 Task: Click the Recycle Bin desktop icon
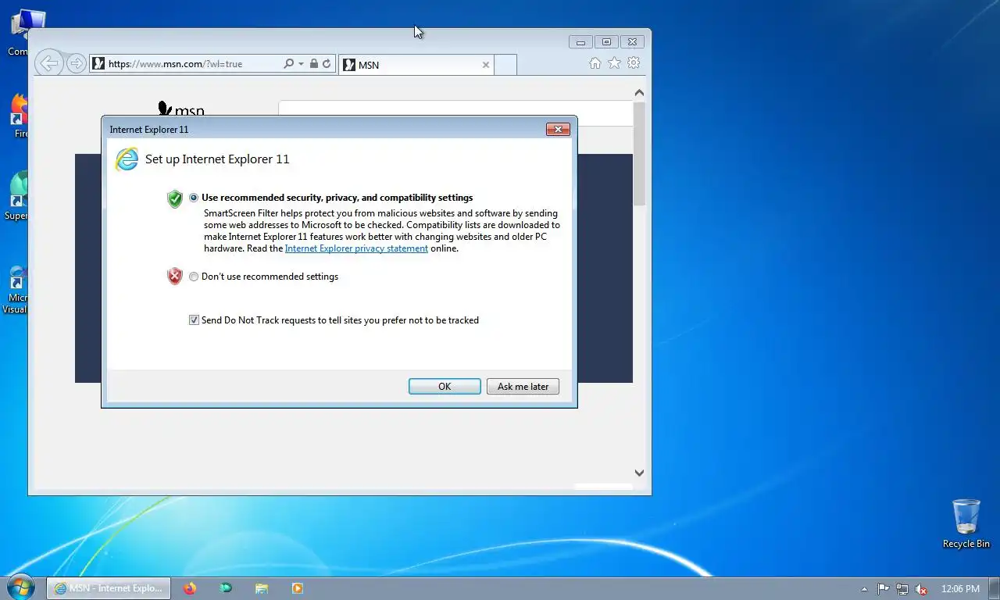pos(966,524)
